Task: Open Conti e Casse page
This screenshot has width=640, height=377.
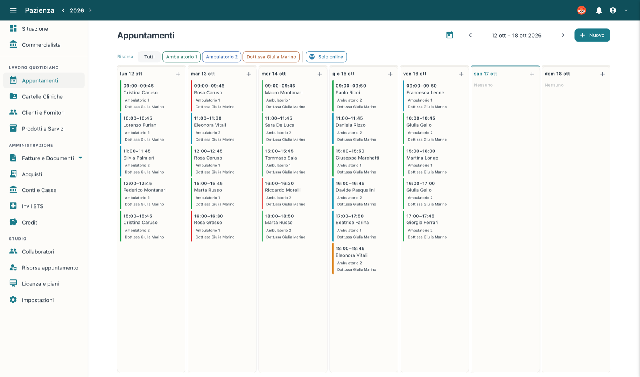Action: 44,190
